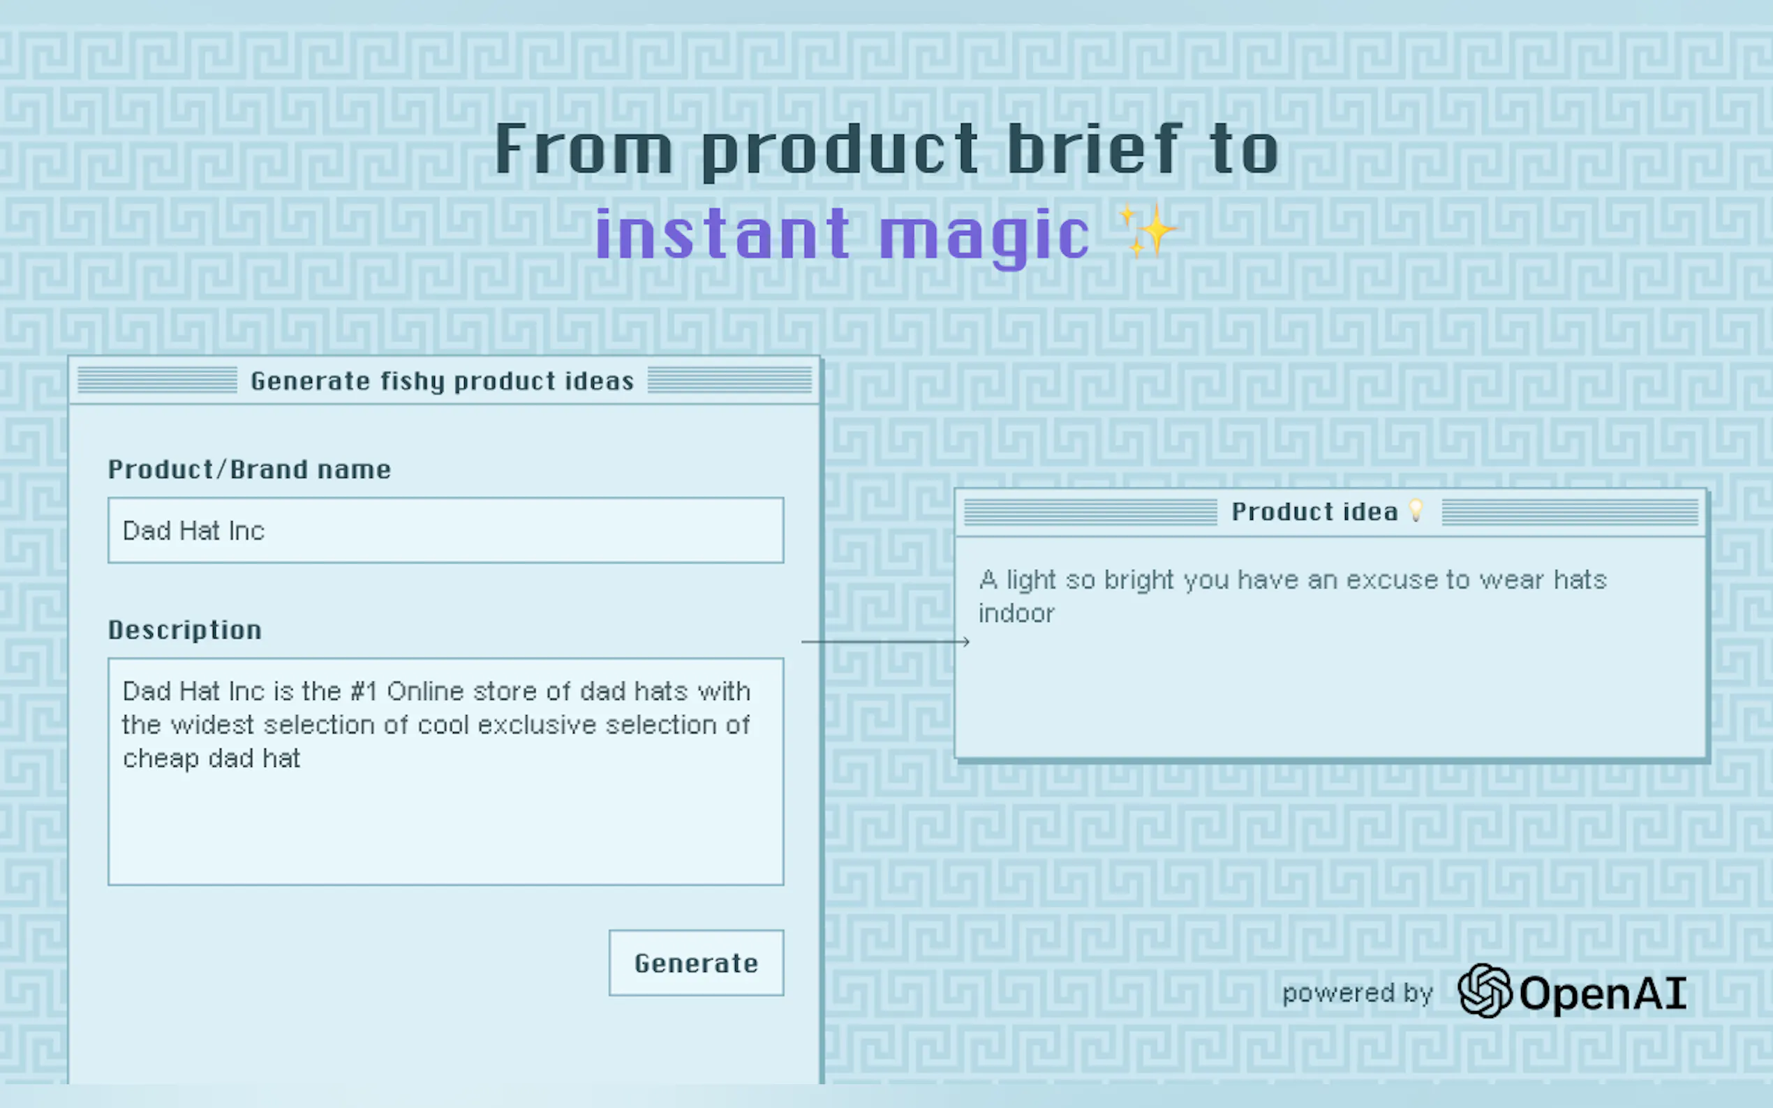Click striped bar left of 'Product idea' title
The height and width of the screenshot is (1108, 1773).
coord(1090,511)
